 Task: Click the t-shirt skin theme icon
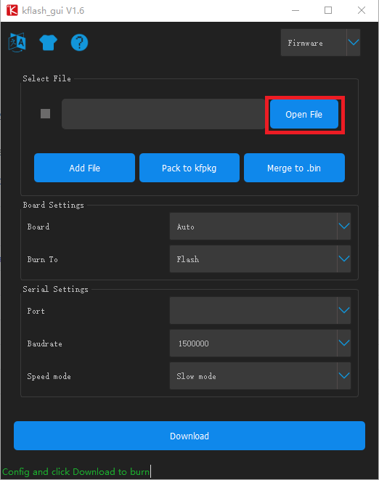point(49,43)
